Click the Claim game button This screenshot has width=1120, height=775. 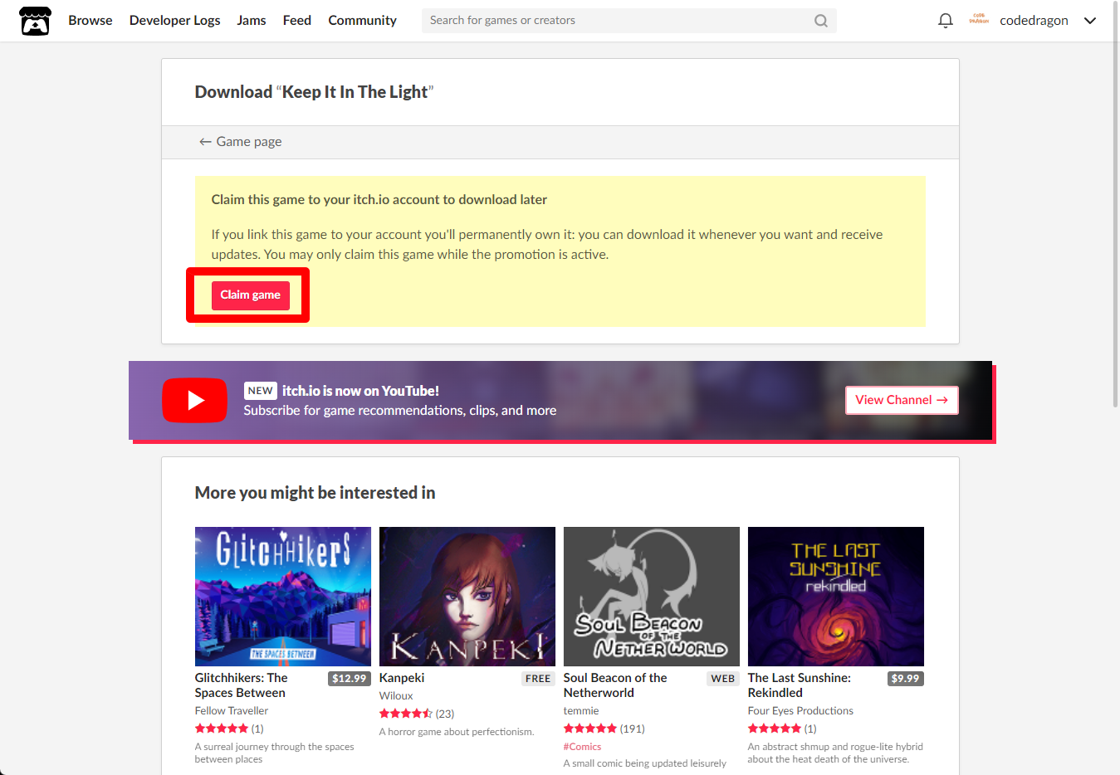click(250, 295)
